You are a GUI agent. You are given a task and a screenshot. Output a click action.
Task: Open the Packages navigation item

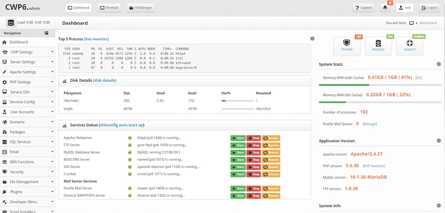point(28,132)
